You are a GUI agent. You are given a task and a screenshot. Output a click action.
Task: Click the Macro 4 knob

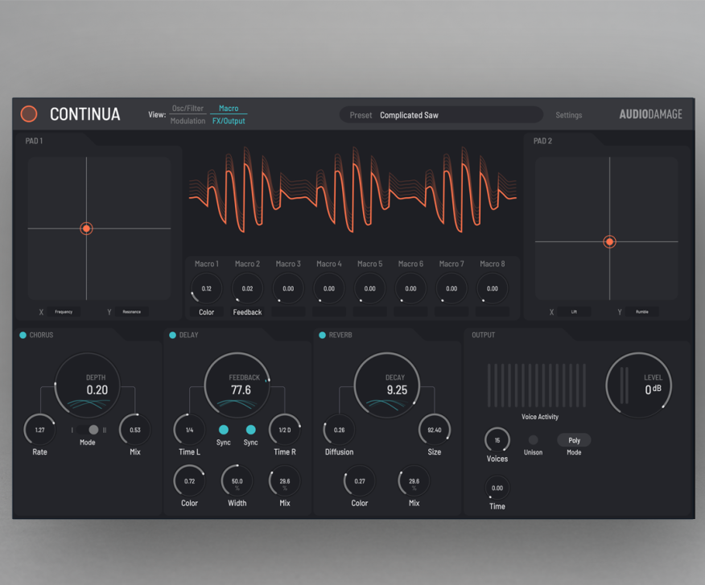(329, 289)
